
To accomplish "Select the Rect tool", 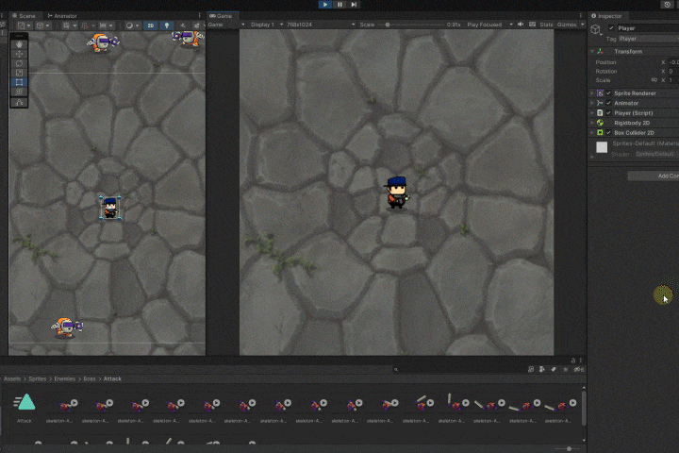I will click(19, 82).
